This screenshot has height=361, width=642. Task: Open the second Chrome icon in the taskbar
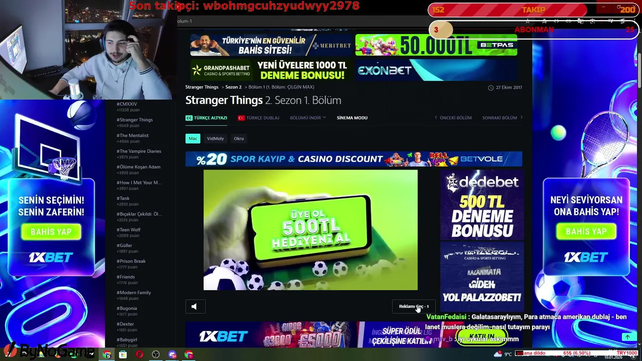tap(189, 355)
